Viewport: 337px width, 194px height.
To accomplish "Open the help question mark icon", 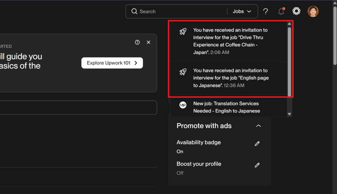I will (266, 12).
